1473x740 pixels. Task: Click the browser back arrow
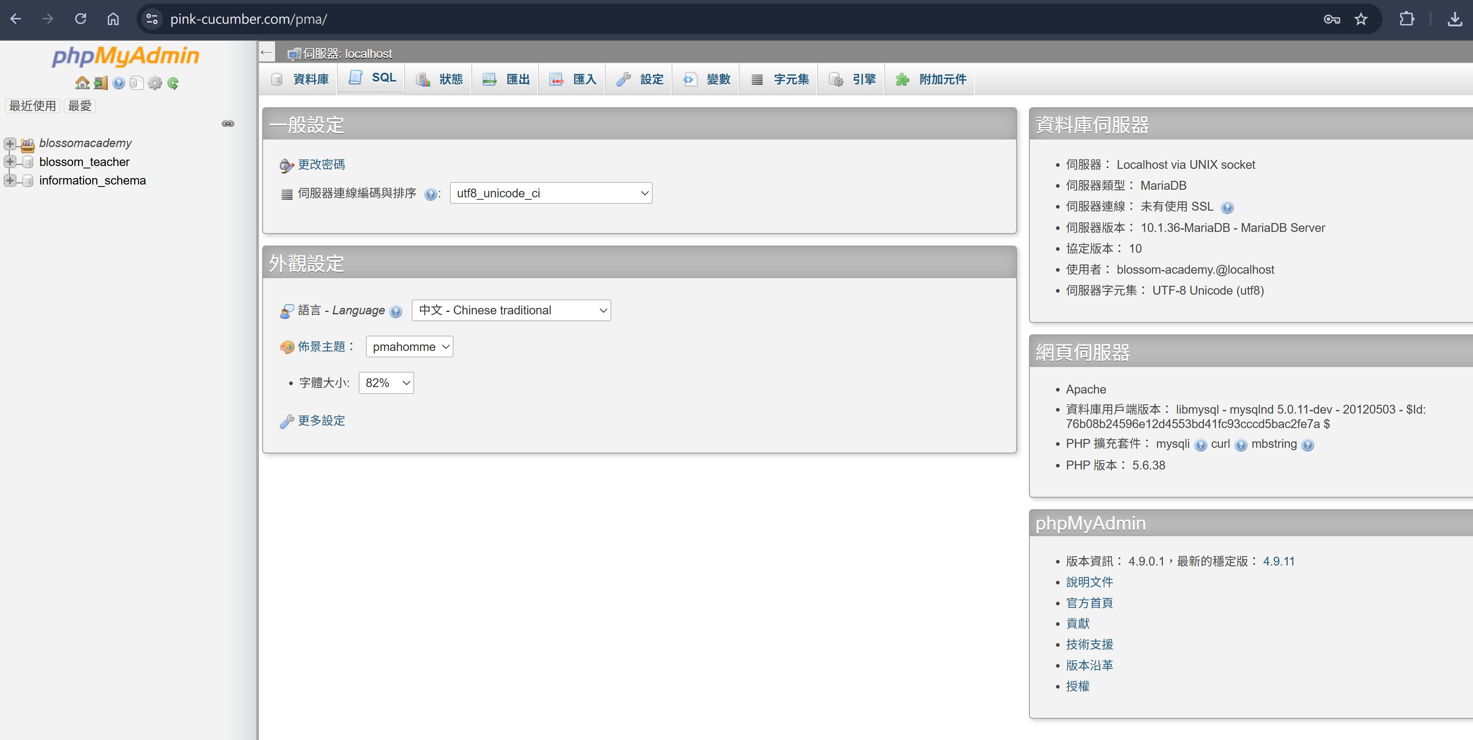click(x=16, y=19)
